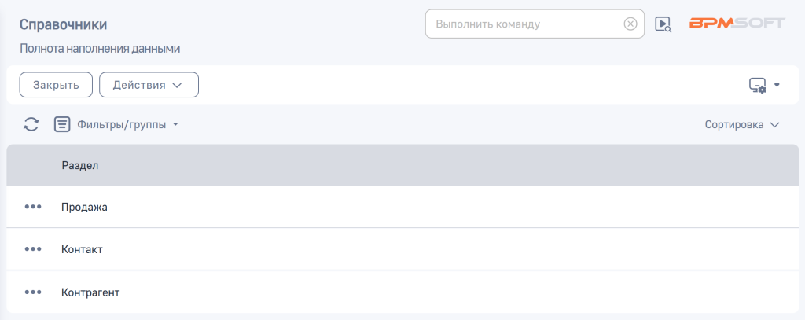Click the Справочники page title
The image size is (805, 320).
(63, 25)
